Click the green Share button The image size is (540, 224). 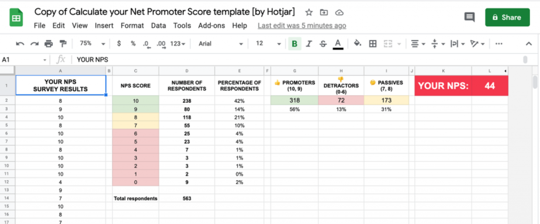point(507,17)
